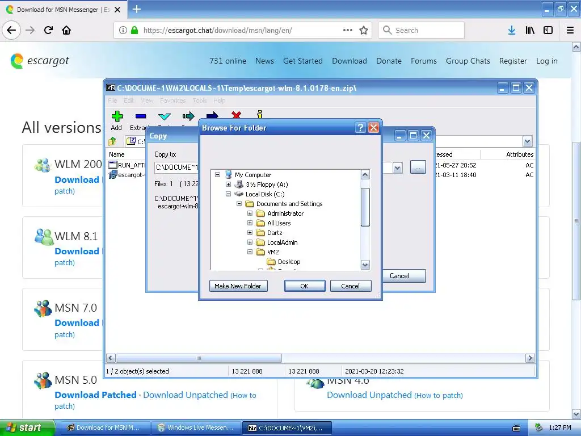
Task: Open the 7-Zip File menu
Action: 112,100
